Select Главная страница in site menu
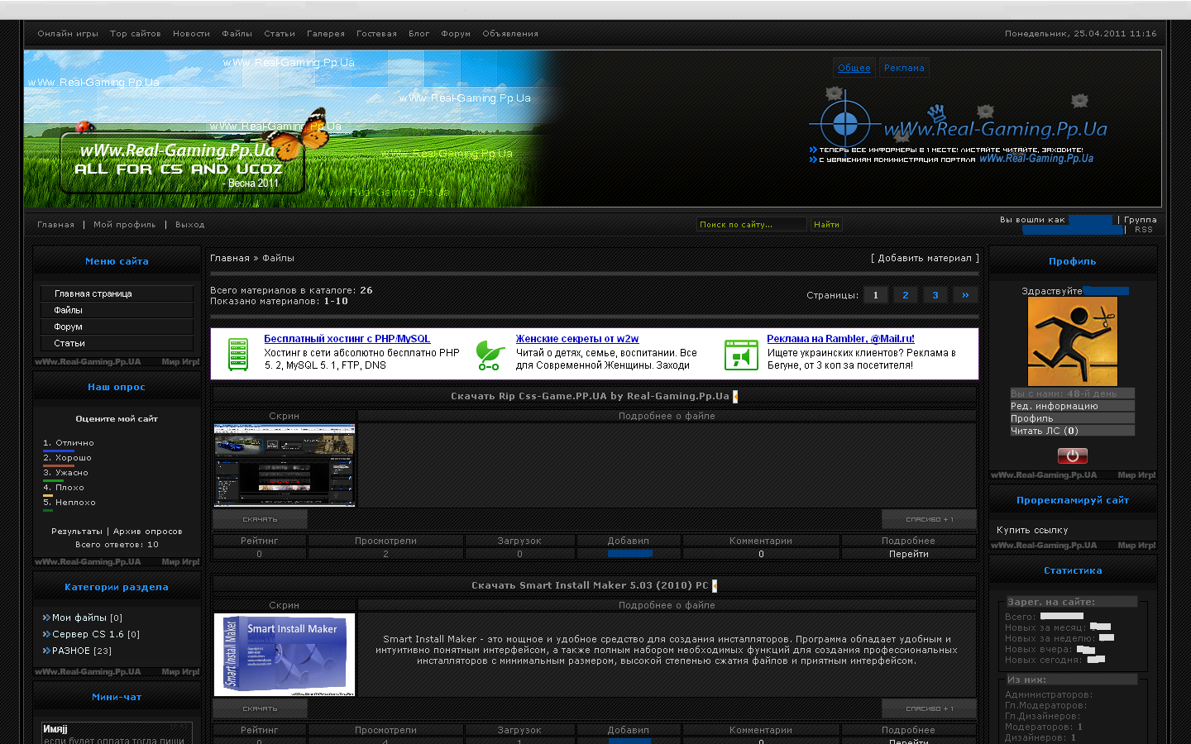 117,293
